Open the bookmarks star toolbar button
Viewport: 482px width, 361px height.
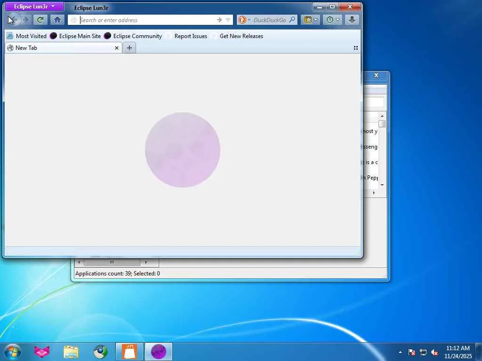(307, 20)
